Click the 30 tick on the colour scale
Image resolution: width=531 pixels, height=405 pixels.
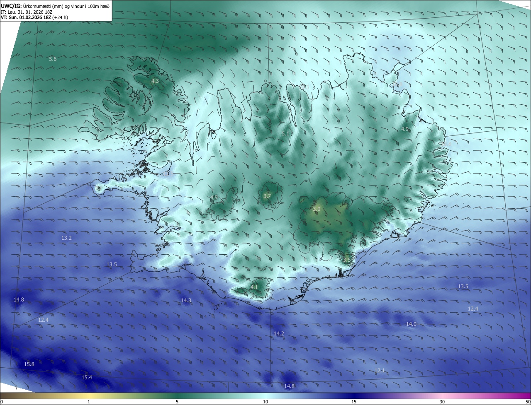pos(442,402)
